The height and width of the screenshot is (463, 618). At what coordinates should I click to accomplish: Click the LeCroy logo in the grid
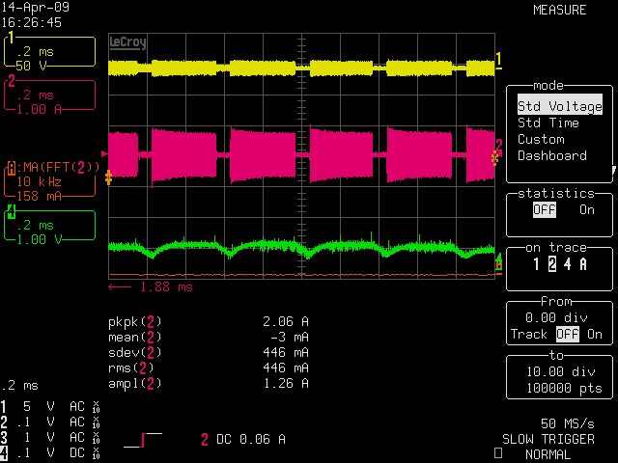coord(127,42)
